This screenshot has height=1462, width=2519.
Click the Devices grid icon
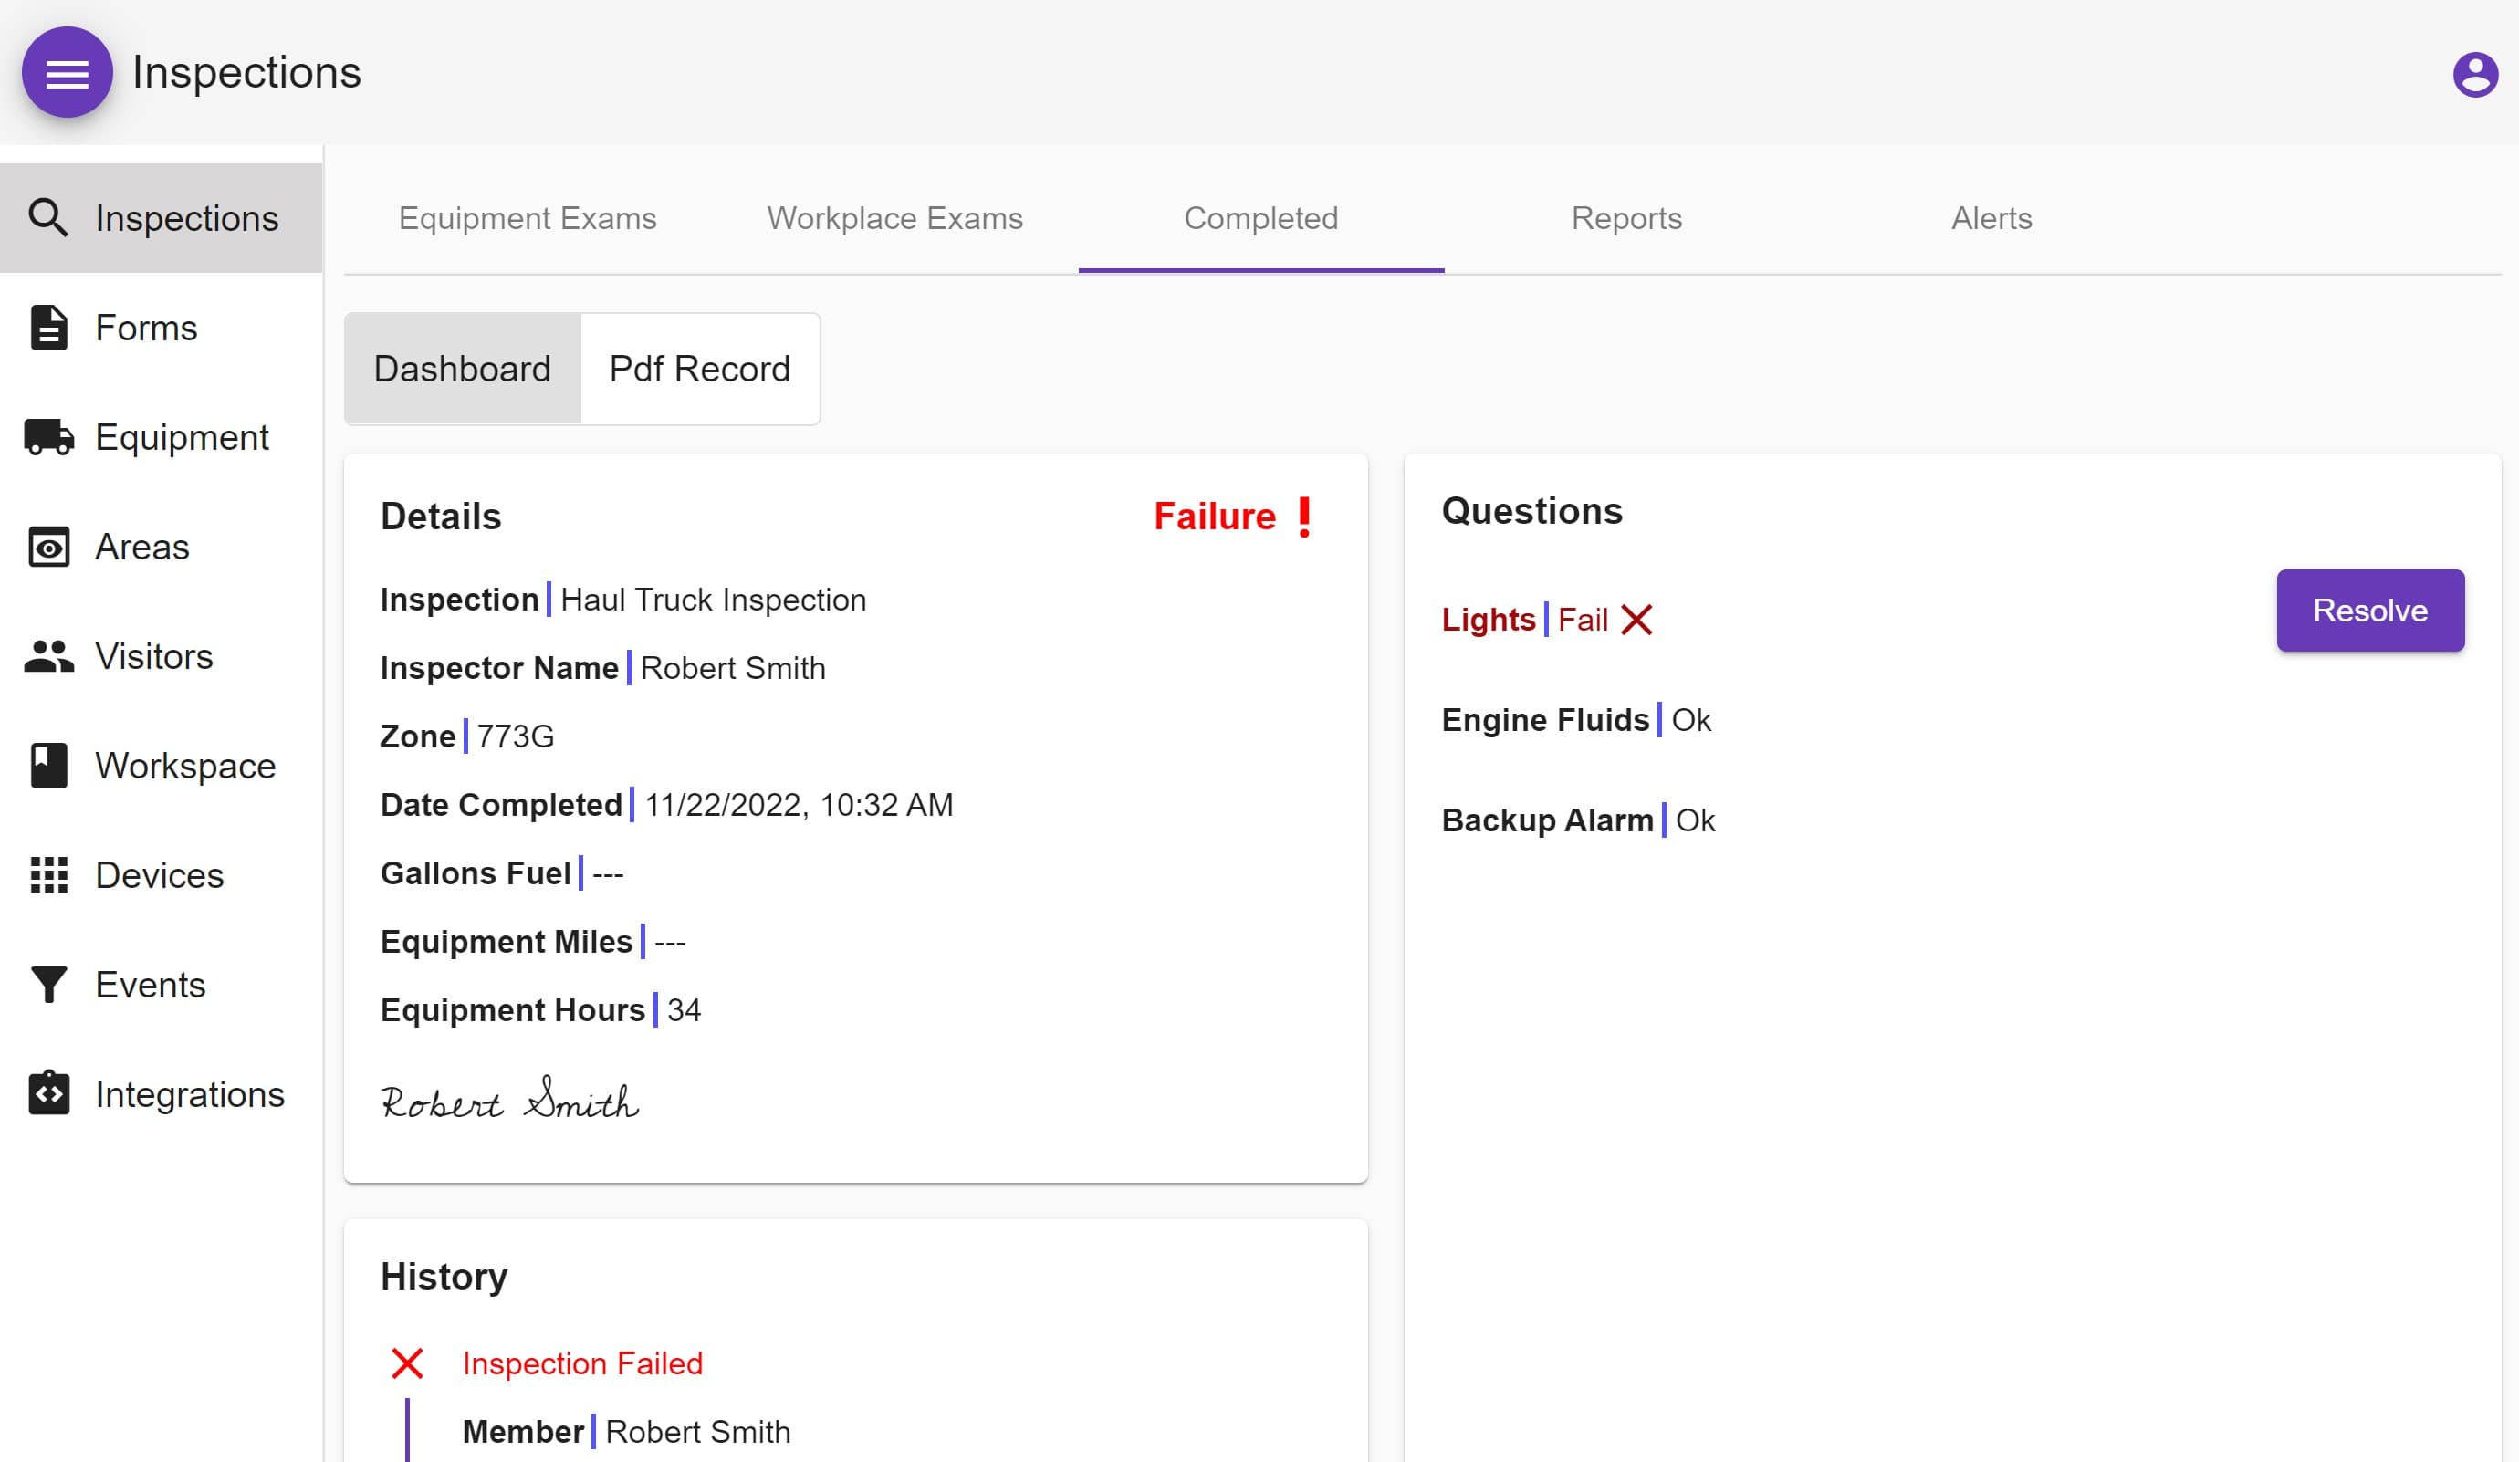pos(48,875)
